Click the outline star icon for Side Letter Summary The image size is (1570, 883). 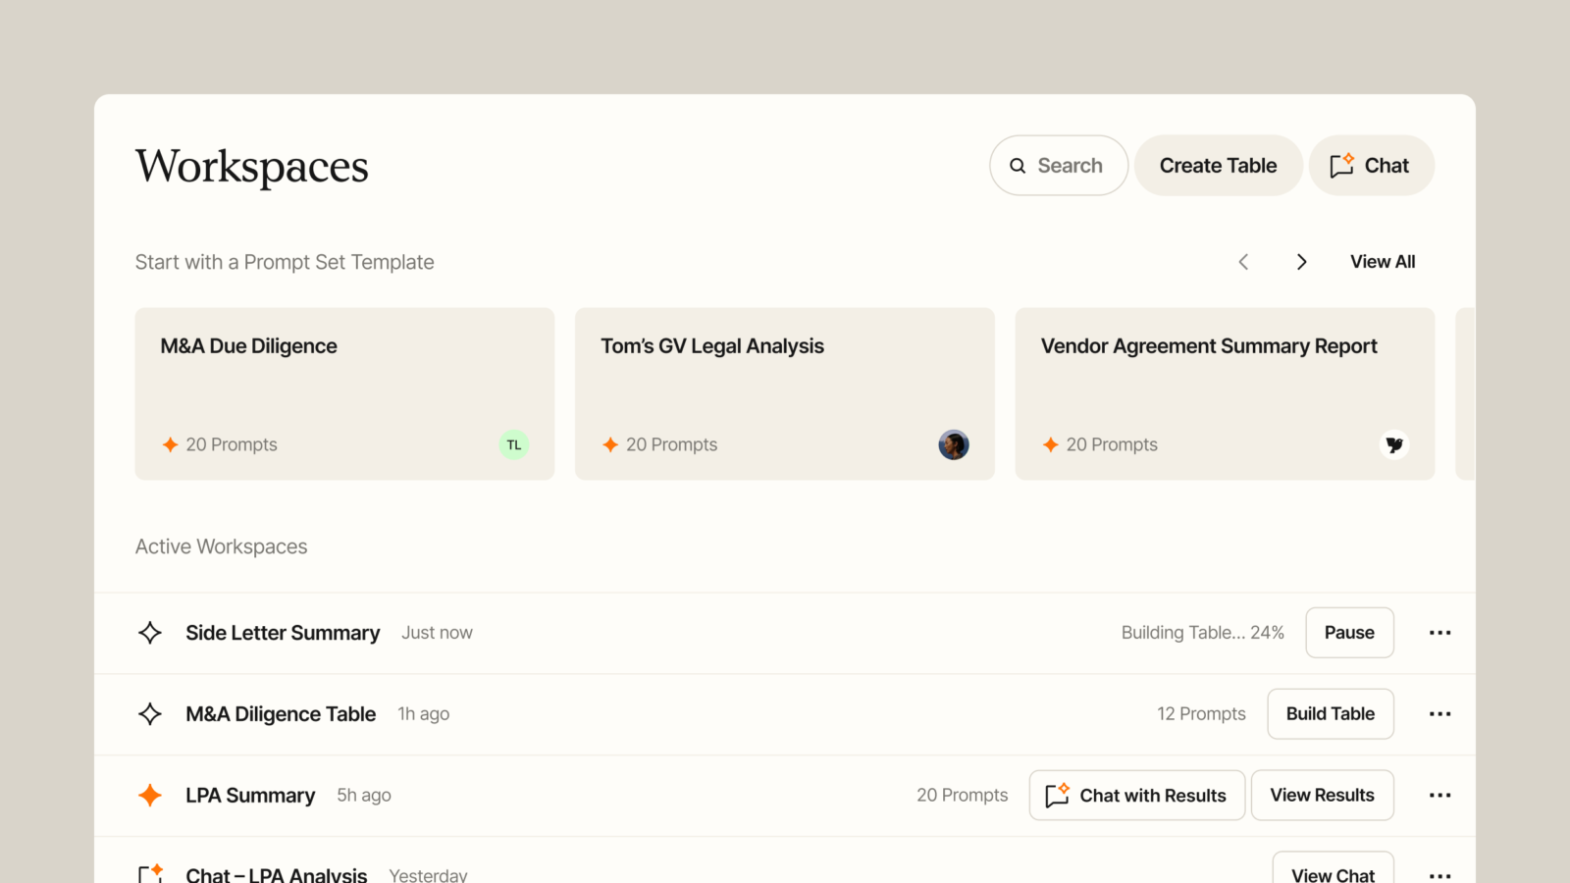click(x=150, y=633)
